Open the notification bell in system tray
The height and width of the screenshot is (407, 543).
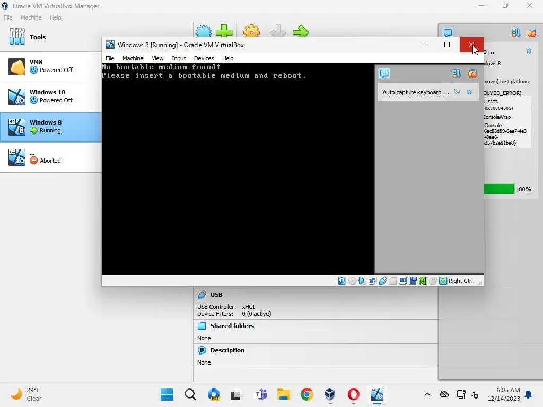coord(529,394)
